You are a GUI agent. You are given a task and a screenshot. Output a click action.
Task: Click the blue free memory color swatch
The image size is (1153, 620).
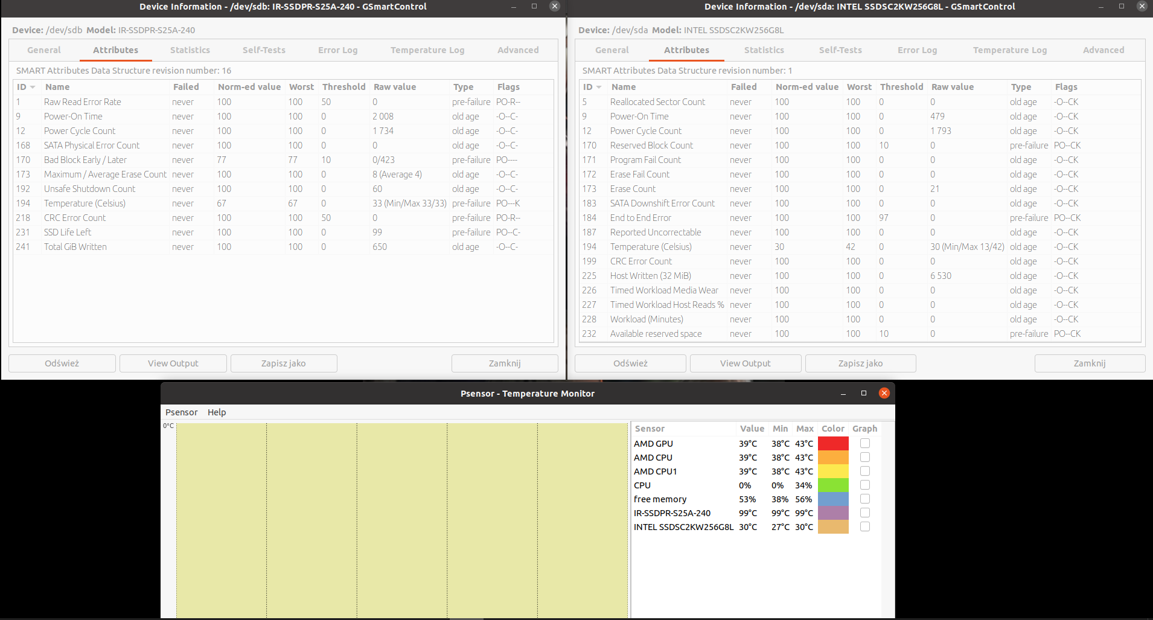[833, 499]
